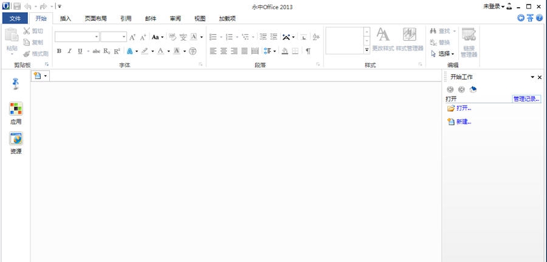Image resolution: width=547 pixels, height=262 pixels.
Task: Toggle Underline formatting
Action: pyautogui.click(x=80, y=51)
